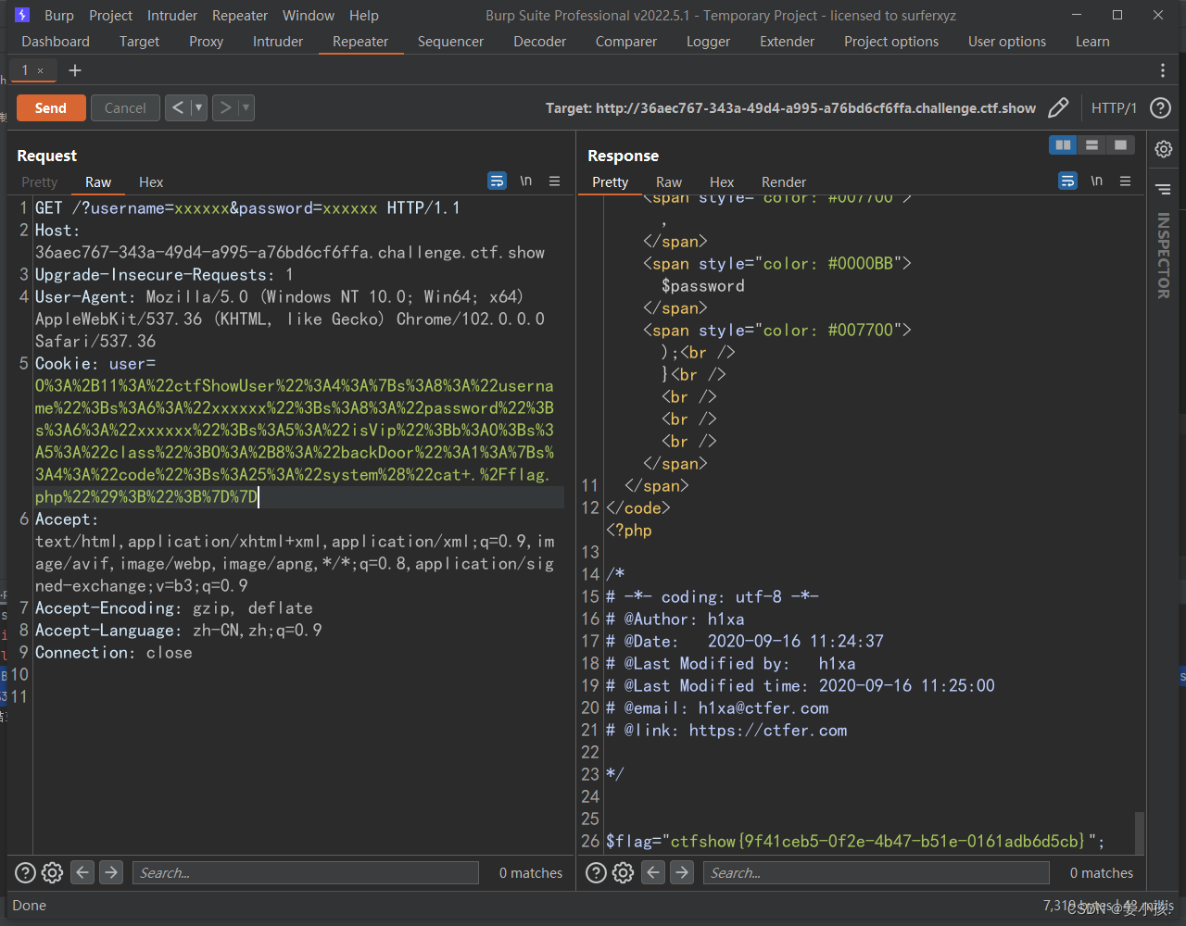Focus the Response search field
1186x926 pixels.
876,872
